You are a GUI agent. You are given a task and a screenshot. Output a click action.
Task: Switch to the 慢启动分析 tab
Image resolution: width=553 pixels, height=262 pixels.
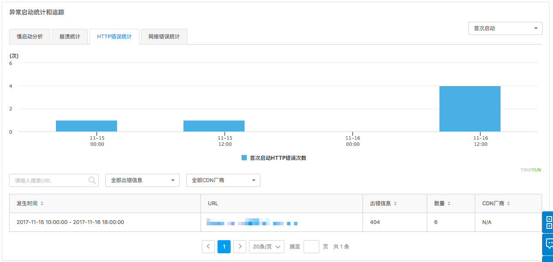coord(30,37)
